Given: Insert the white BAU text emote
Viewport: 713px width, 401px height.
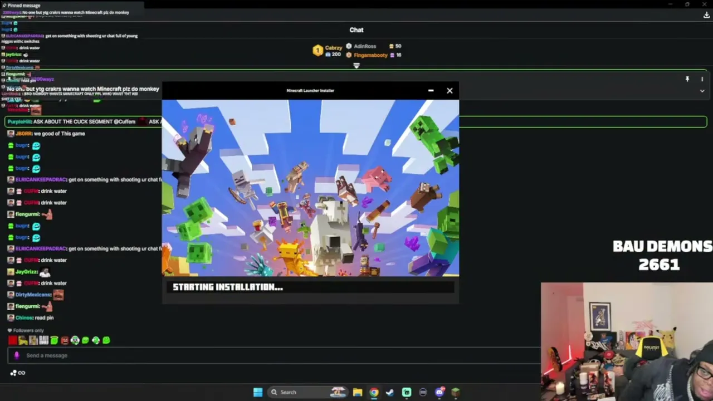Looking at the screenshot, I should (x=43, y=340).
